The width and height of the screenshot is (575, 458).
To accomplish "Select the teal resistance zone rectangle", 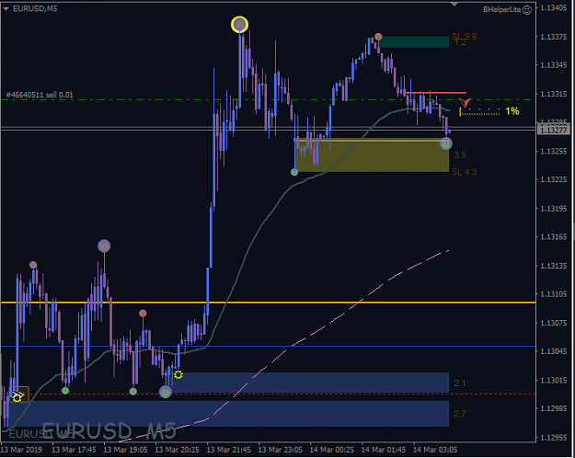I will point(414,41).
